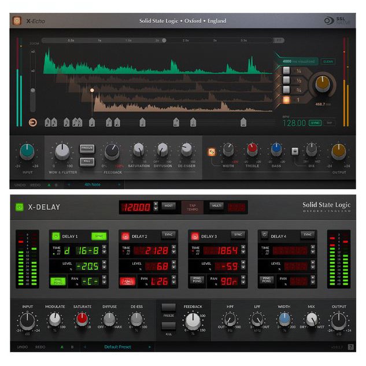Click the red Saturate knob in X-Delay
366x366 pixels.
pos(82,319)
